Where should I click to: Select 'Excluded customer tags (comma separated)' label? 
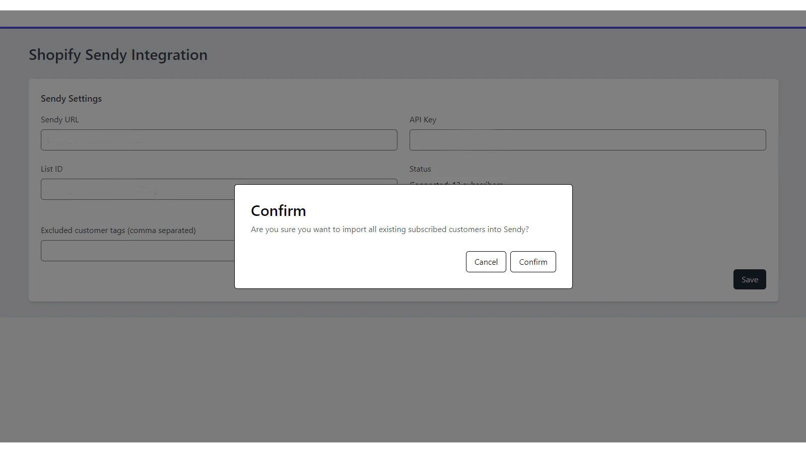[118, 231]
